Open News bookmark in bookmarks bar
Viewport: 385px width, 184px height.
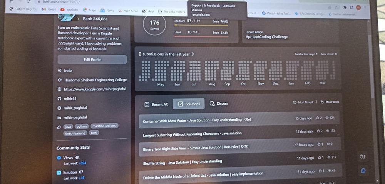[107, 10]
